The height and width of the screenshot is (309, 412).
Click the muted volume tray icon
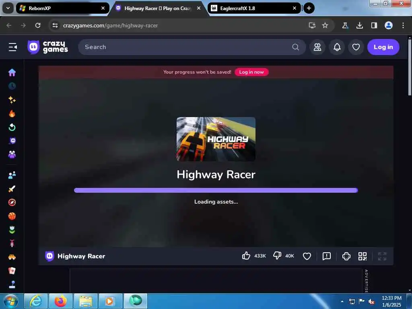pyautogui.click(x=371, y=302)
